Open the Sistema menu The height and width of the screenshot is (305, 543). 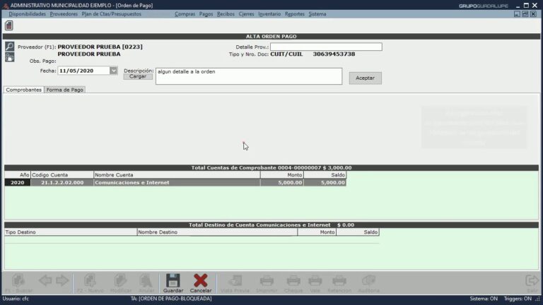point(317,14)
